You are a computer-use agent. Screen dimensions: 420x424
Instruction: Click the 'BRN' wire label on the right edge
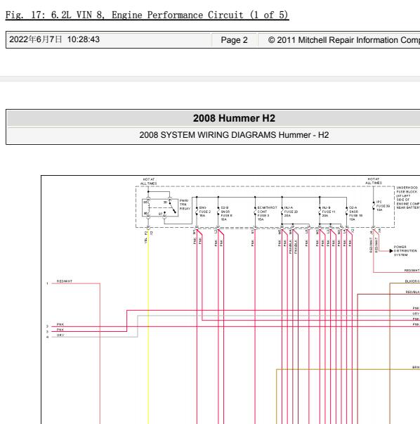[416, 367]
